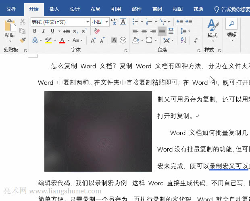250x201 pixels.
Task: Open Asian layout icon
Action: click(167, 40)
